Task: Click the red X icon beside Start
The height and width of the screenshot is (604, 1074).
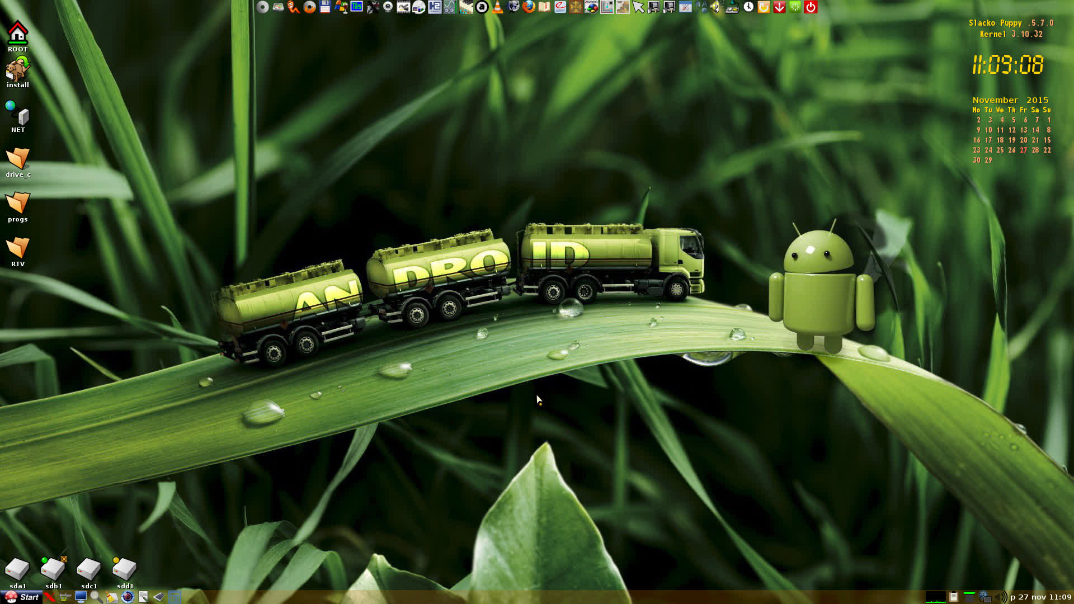Action: coord(49,597)
